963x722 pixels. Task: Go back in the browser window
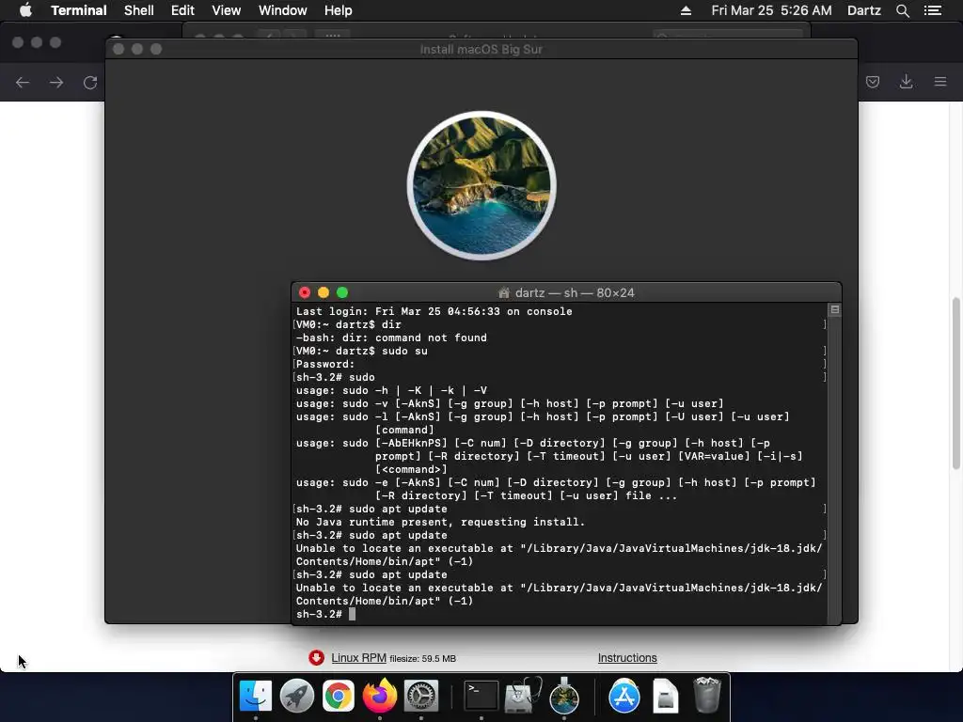[x=23, y=83]
